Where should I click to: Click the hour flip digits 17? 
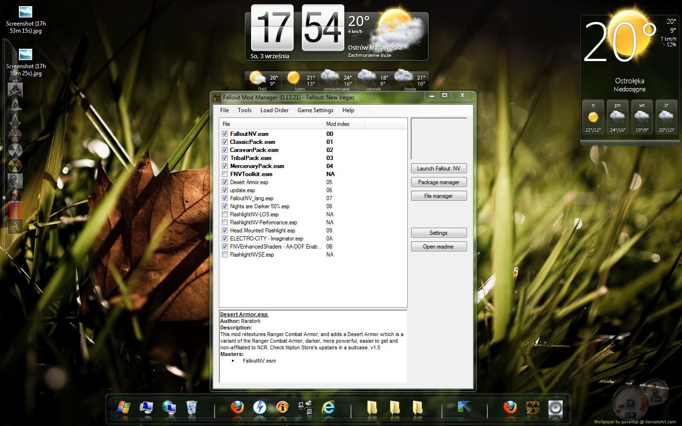coord(272,27)
